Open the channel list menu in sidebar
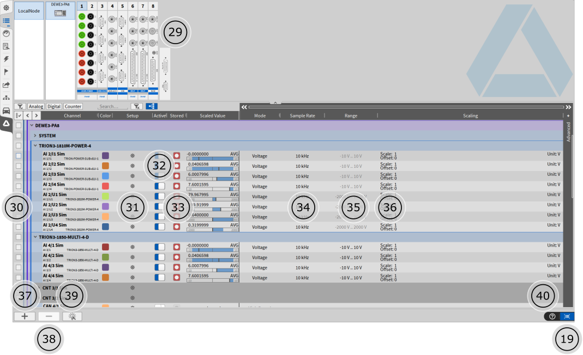Image resolution: width=583 pixels, height=355 pixels. 7,21
